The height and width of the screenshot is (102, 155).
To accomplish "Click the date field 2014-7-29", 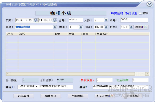I will click(25, 20).
